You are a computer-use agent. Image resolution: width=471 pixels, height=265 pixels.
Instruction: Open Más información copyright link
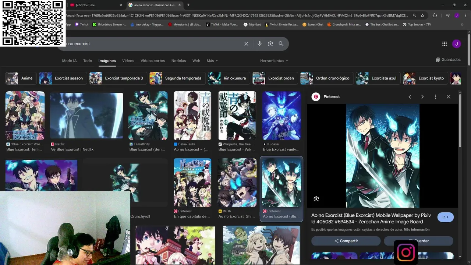(417, 230)
